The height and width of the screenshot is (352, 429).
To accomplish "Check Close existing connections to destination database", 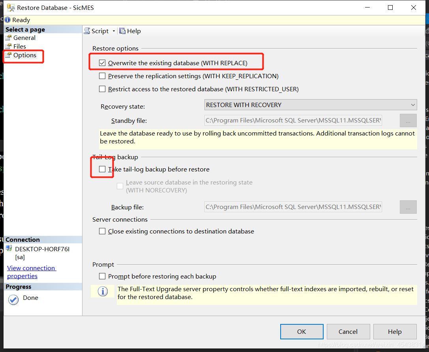I will tap(102, 231).
